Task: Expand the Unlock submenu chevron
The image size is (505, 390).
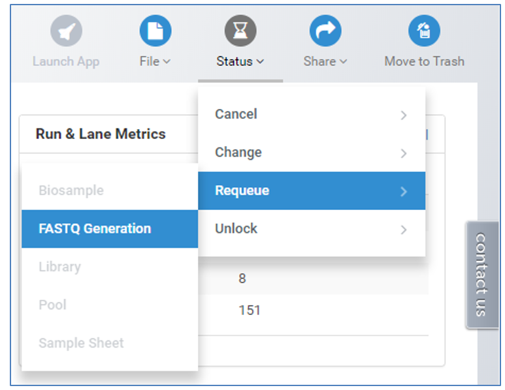Action: [x=404, y=230]
